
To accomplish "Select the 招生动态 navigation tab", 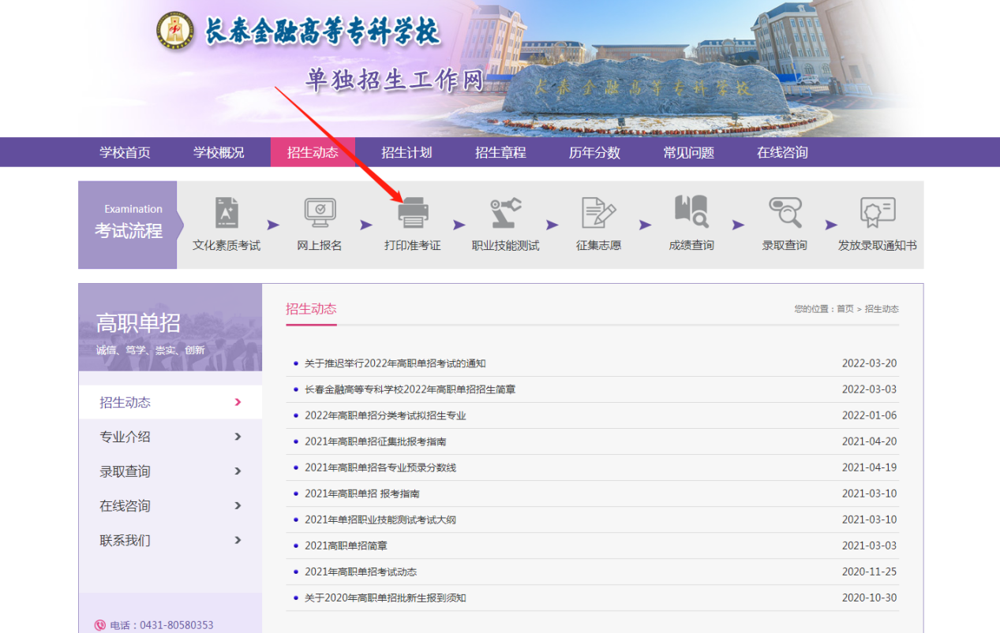I will [x=313, y=152].
